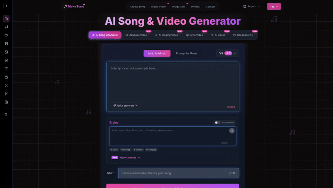The image size is (333, 188).
Task: Click the MakeSong logo
Action: point(74,6)
